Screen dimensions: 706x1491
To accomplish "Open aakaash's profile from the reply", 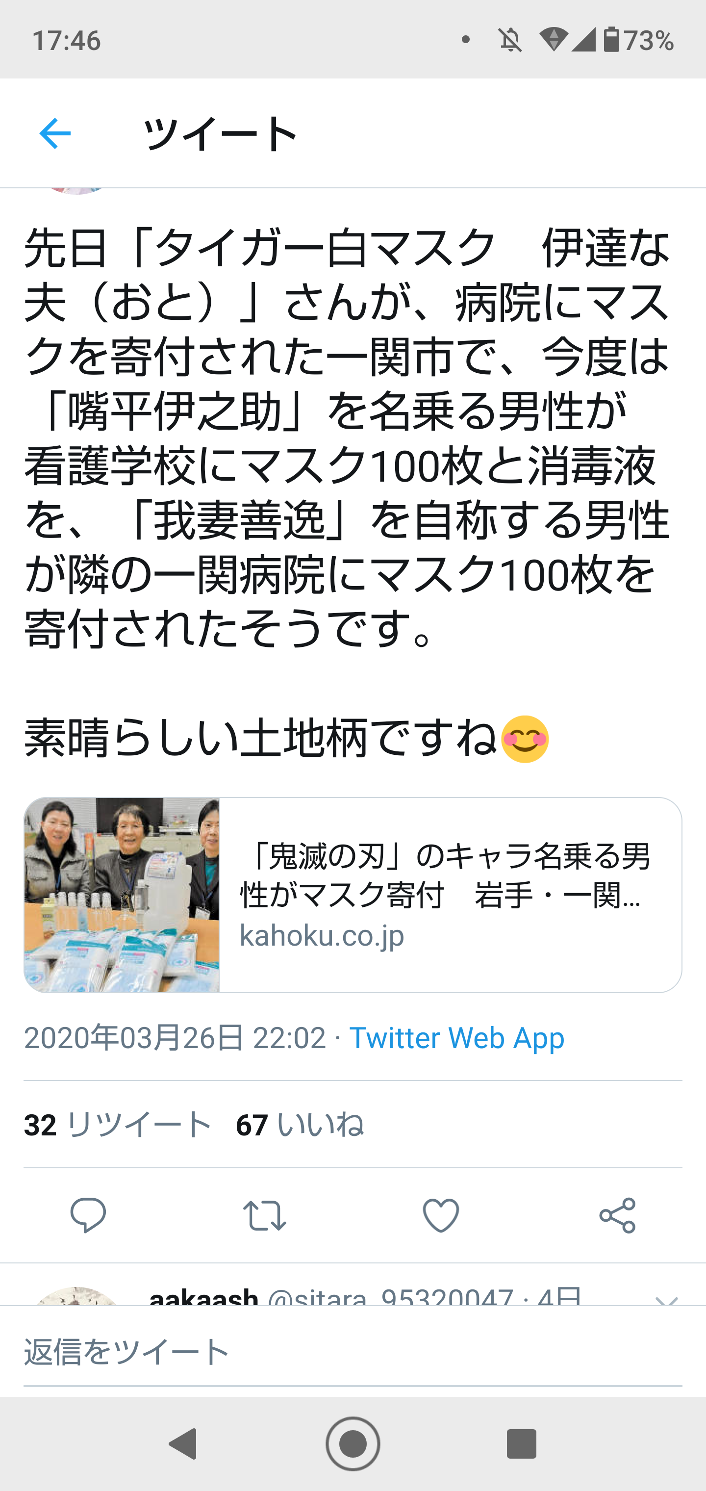I will (203, 1298).
